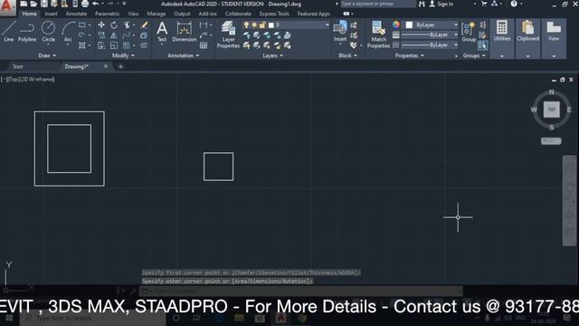This screenshot has width=579, height=326.
Task: Select the Rotate tool
Action: (114, 25)
